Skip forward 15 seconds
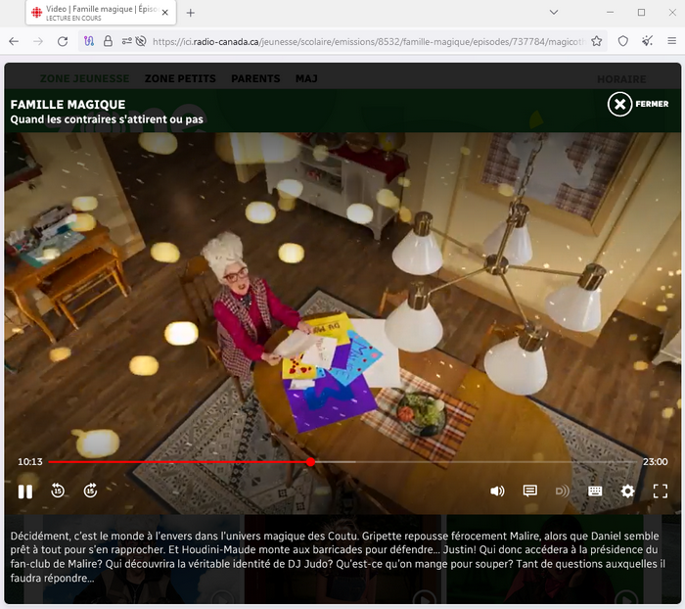 pos(90,491)
